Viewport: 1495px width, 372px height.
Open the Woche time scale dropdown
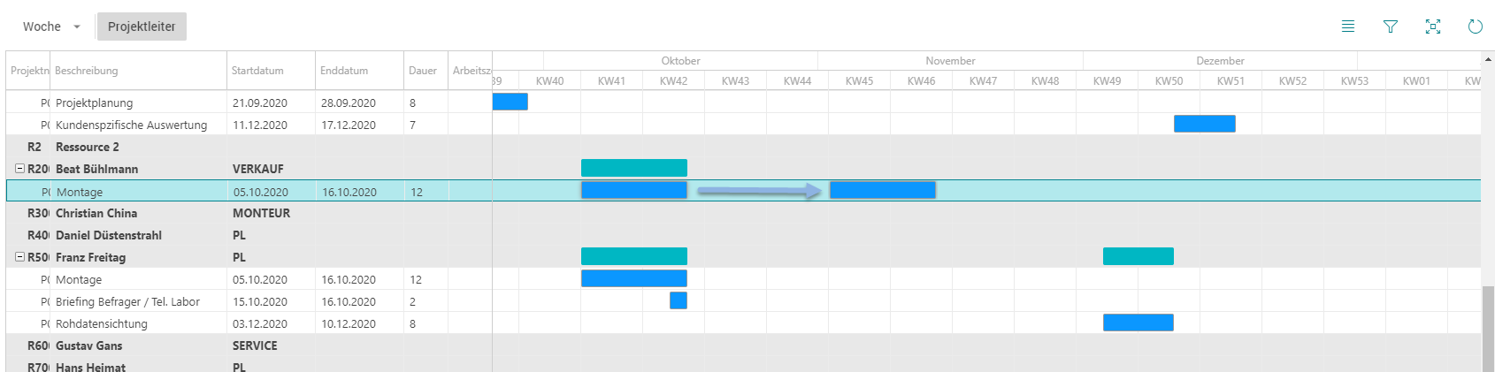51,27
